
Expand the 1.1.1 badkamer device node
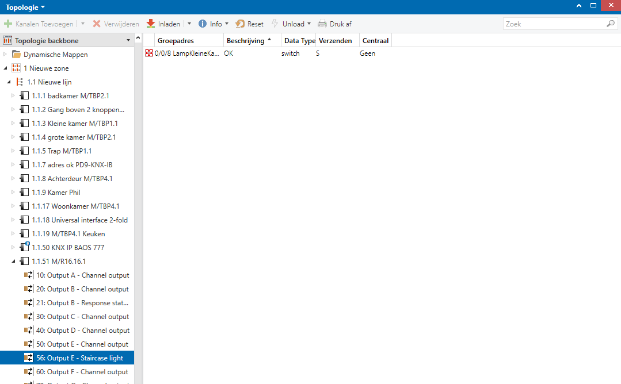pos(13,96)
